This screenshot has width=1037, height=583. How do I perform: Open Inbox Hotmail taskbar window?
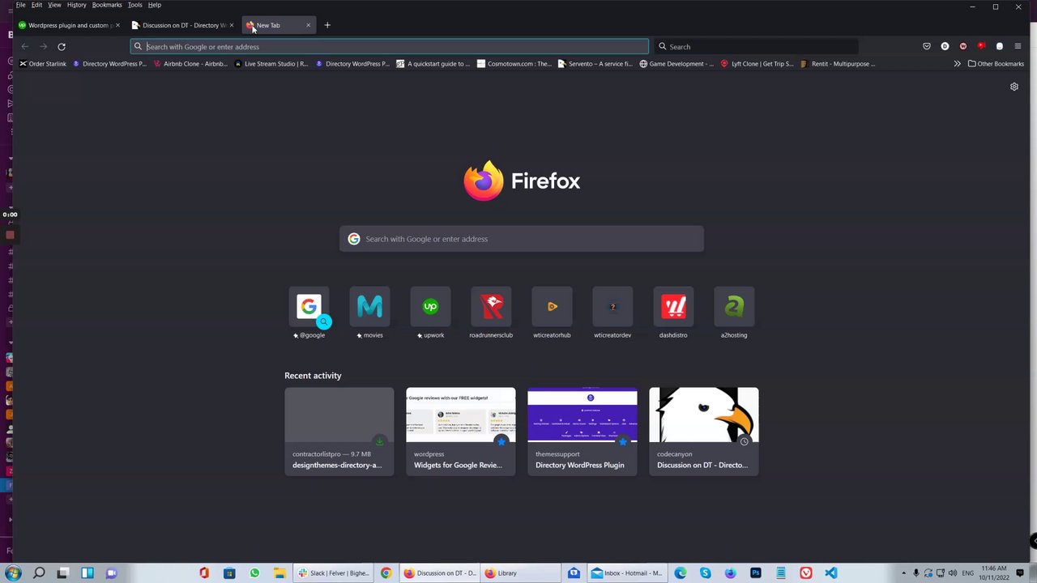click(627, 572)
